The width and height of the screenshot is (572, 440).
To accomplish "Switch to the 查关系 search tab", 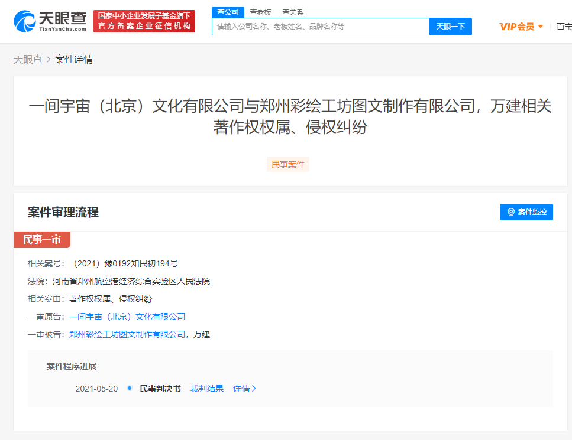I will pos(293,12).
